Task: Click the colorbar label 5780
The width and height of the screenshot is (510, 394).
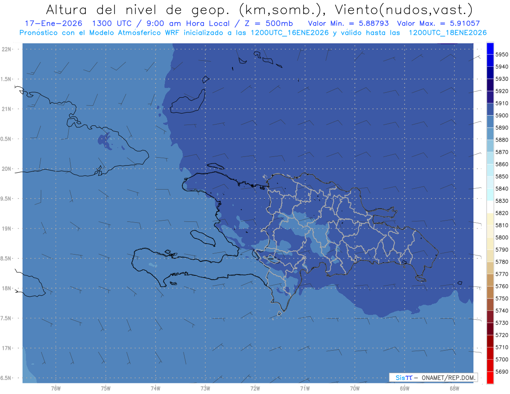Action: 501,262
